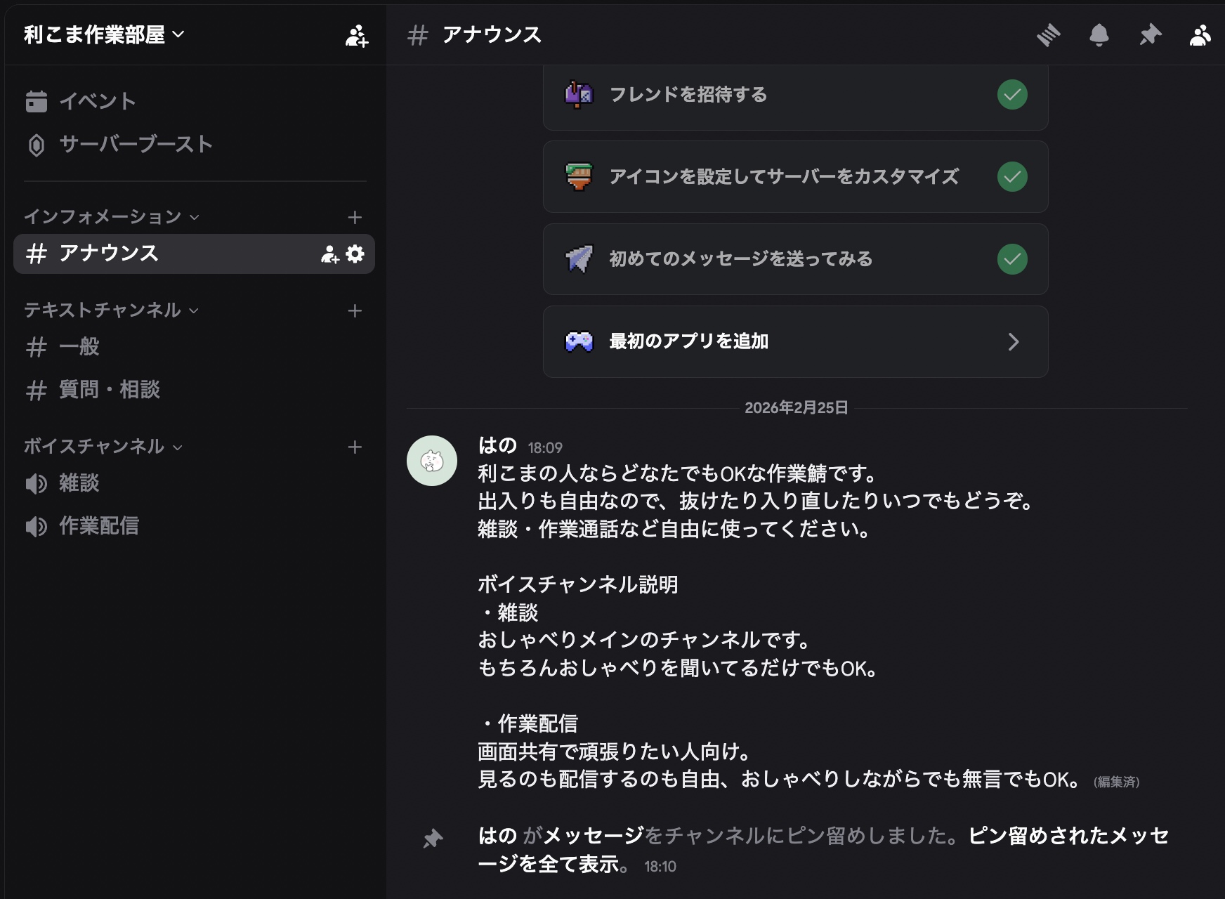Show the member list icon
The image size is (1225, 899).
point(1200,34)
